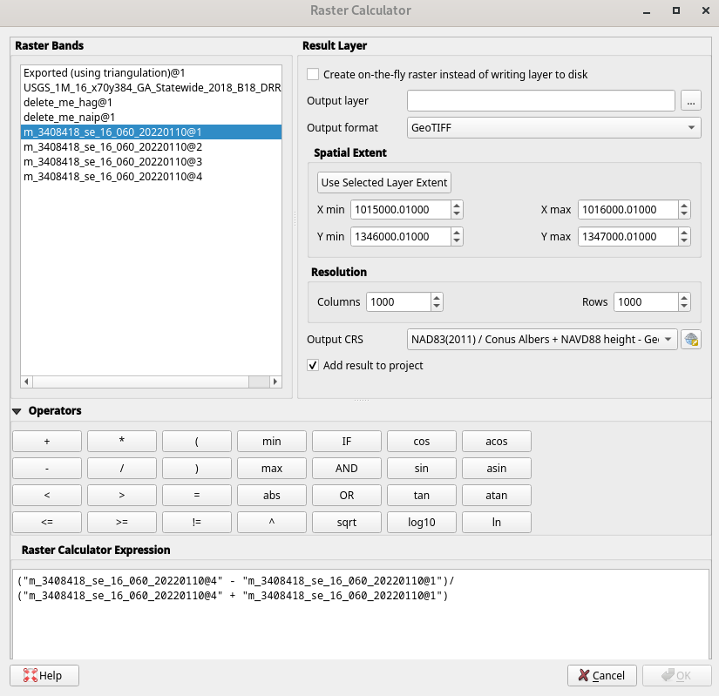The width and height of the screenshot is (719, 696).
Task: Select band delete_me_naip@1
Action: 151,118
